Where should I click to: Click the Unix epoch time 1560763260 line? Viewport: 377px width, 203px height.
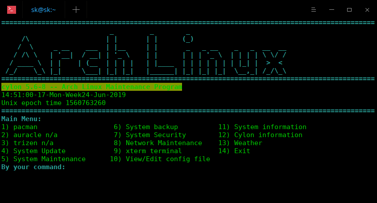tap(54, 103)
